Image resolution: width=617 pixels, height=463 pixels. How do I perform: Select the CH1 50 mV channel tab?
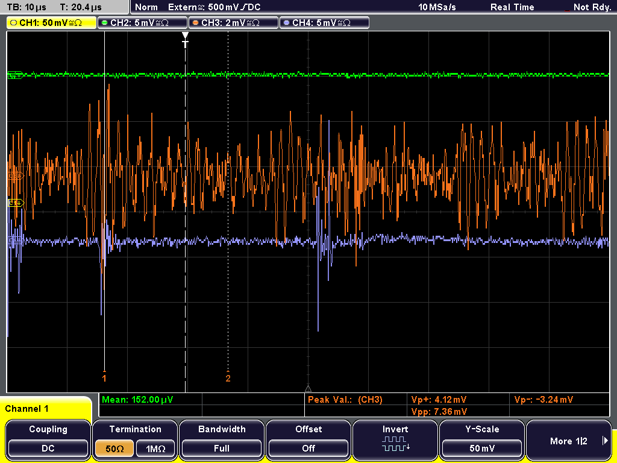pos(51,23)
